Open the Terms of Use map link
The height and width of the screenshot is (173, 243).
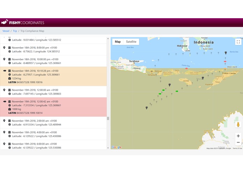point(237,148)
